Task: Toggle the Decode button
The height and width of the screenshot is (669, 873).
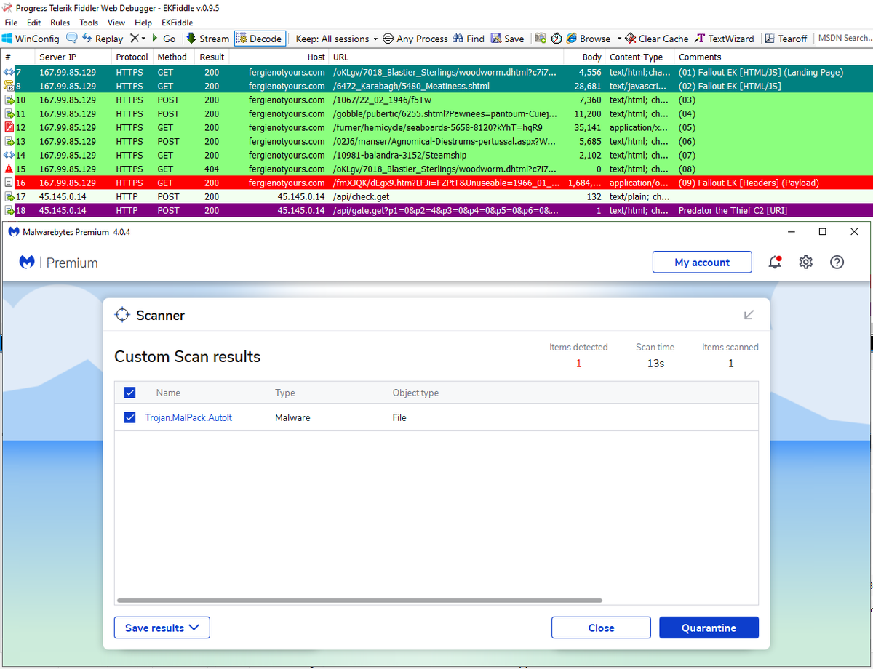Action: point(258,39)
